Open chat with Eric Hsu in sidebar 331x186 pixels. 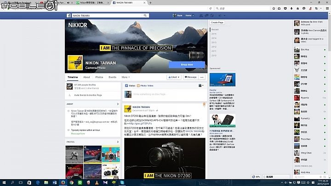[x=310, y=50]
